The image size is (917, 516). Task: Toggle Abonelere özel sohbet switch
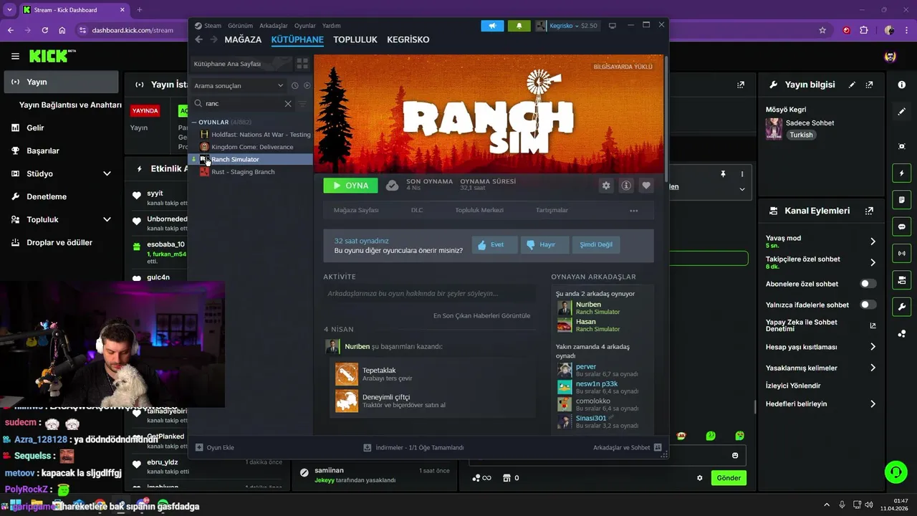[x=868, y=284]
